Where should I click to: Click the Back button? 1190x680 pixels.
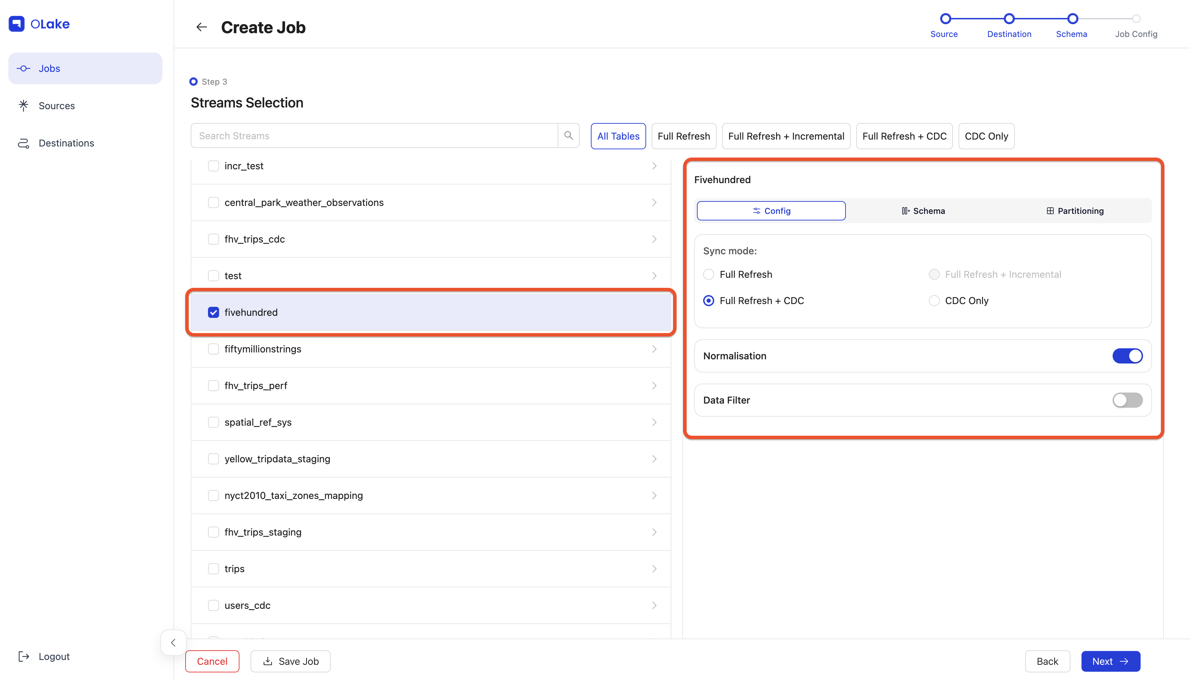click(1047, 661)
